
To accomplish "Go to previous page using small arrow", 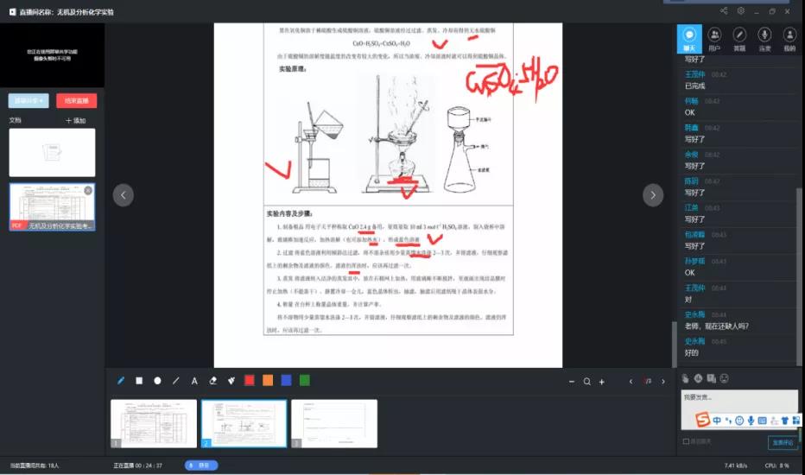I will (x=631, y=382).
